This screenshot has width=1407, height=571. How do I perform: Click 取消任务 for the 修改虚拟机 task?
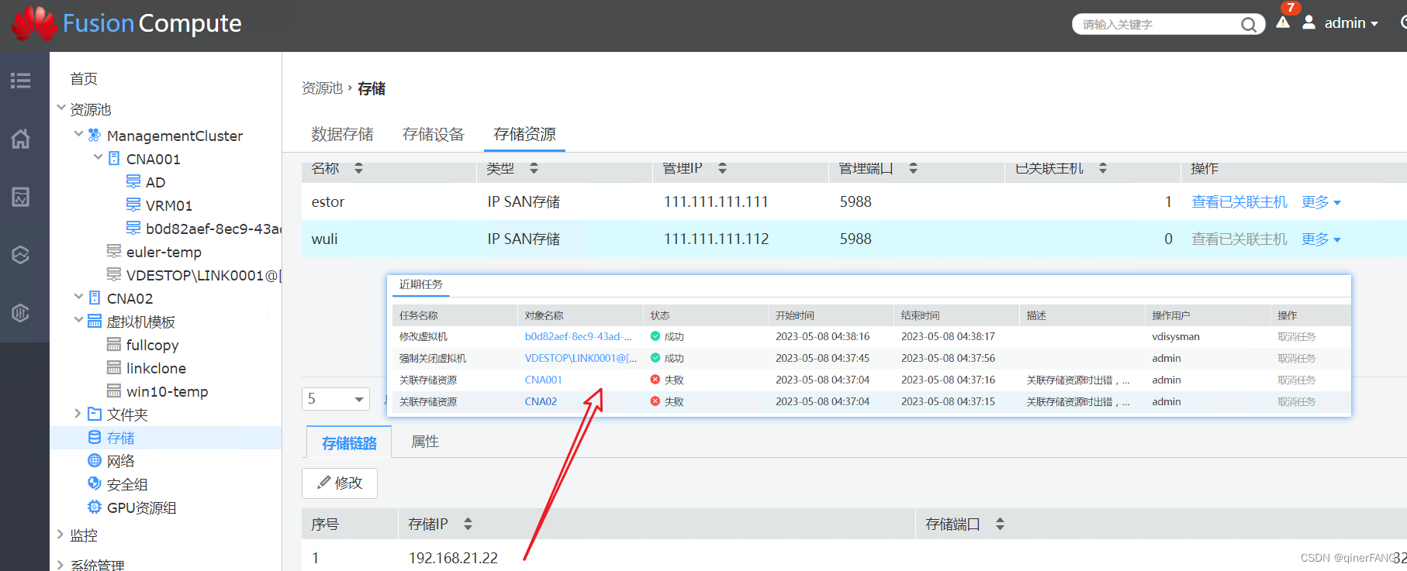[x=1297, y=336]
